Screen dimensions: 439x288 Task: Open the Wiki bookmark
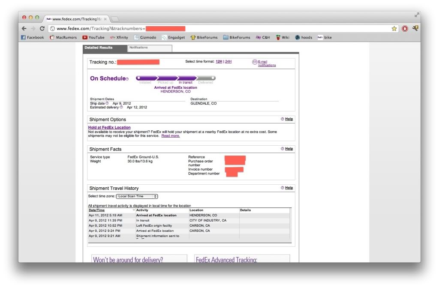(283, 38)
